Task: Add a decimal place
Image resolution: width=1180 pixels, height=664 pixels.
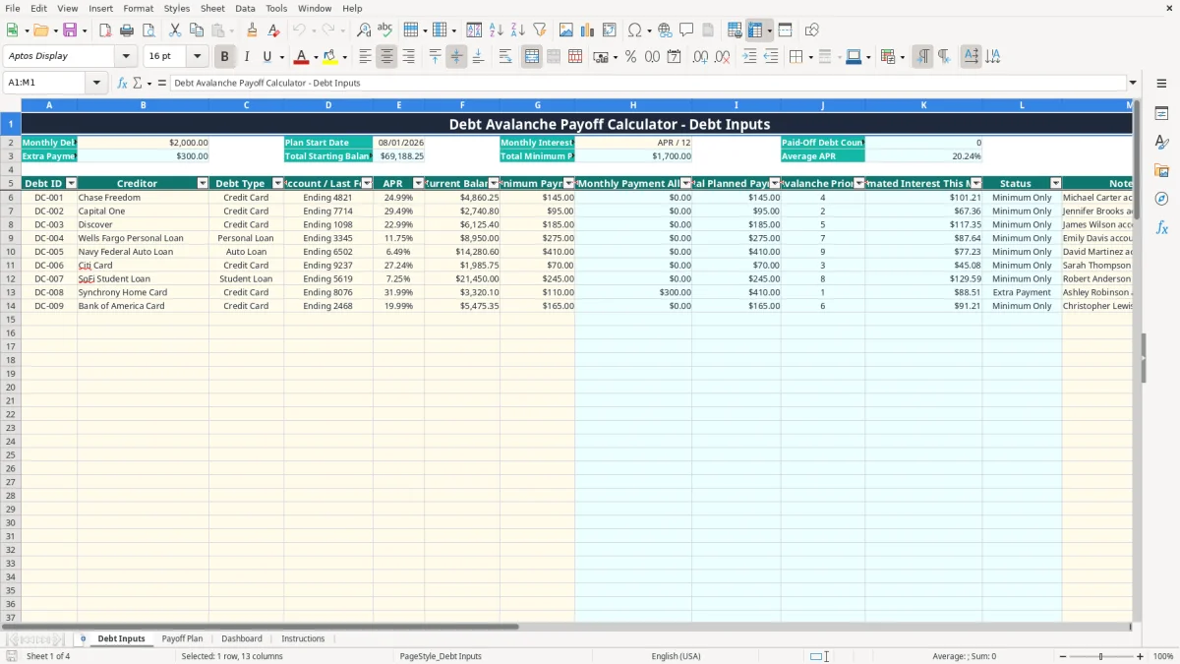Action: coord(700,57)
